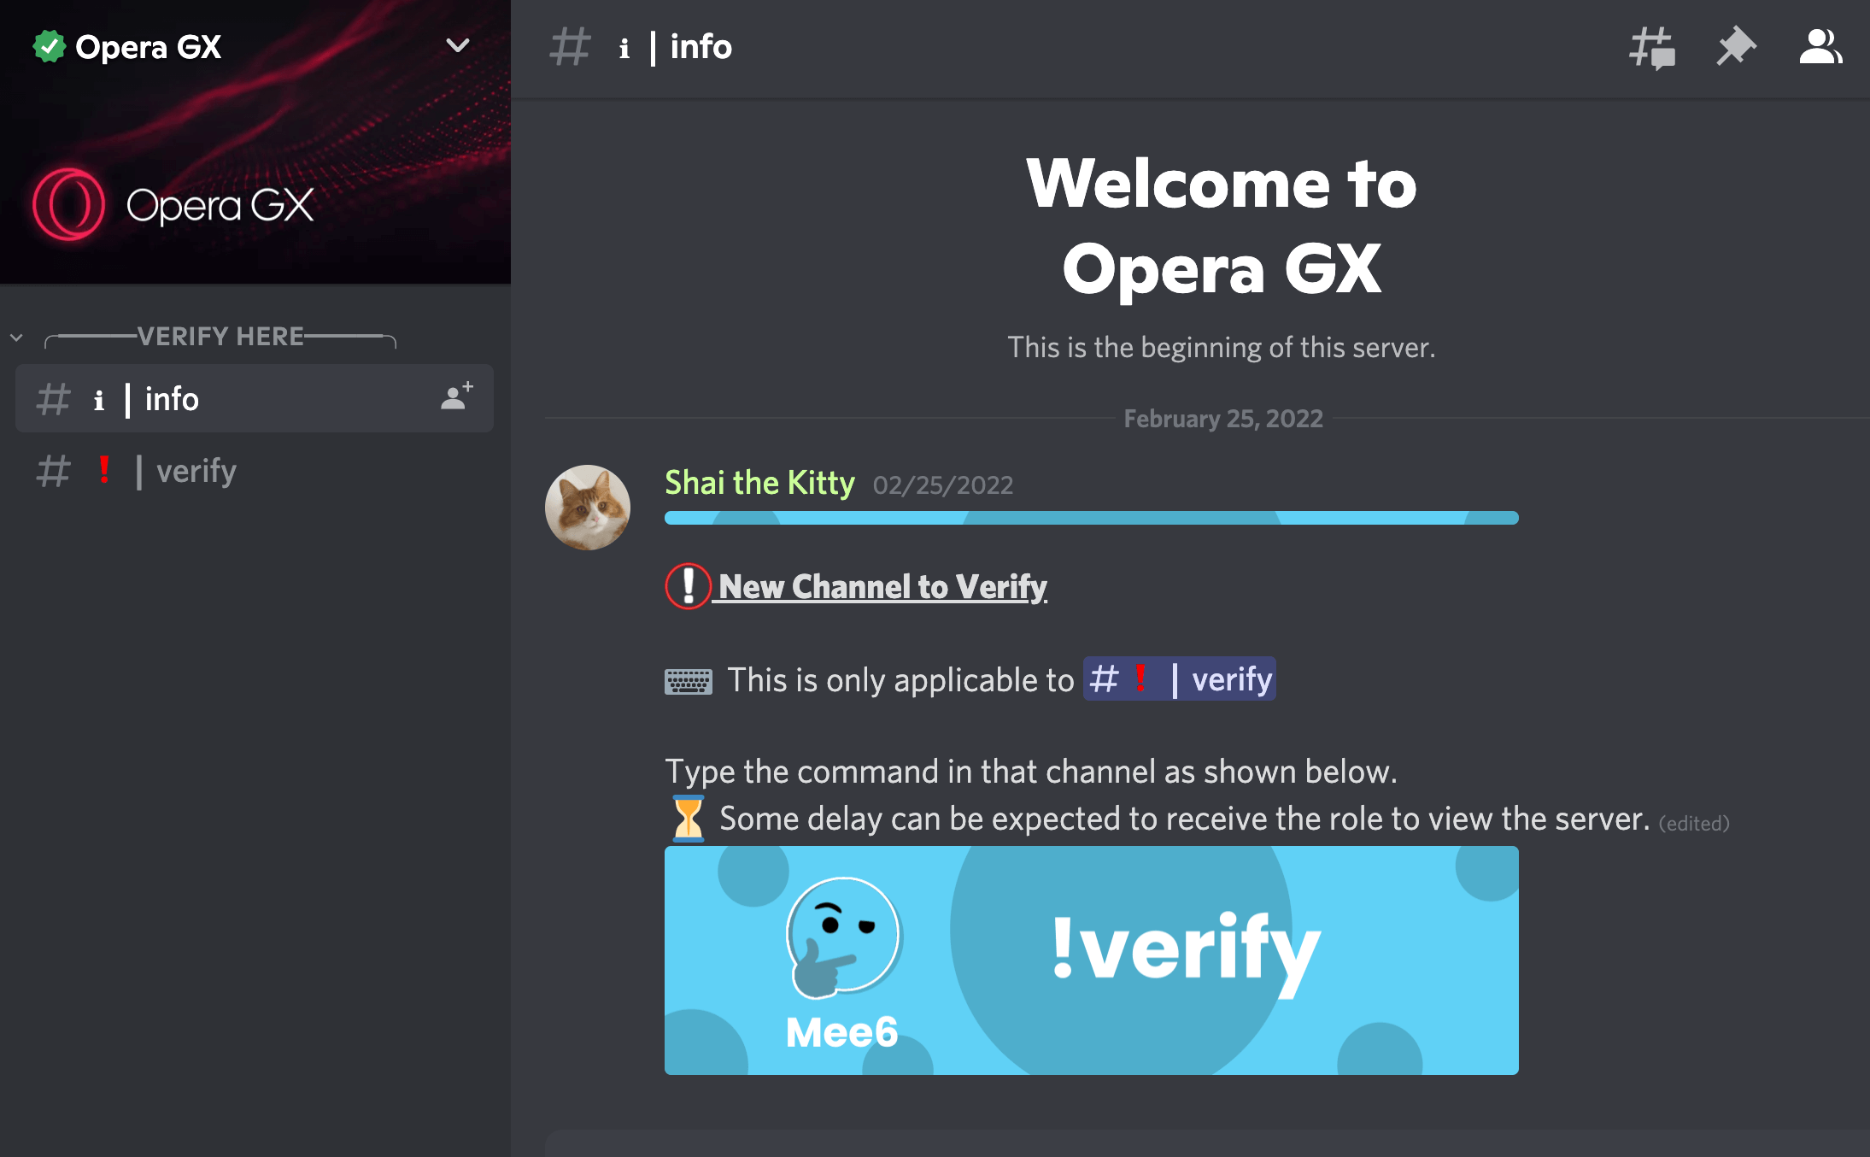Click the cyan progress bar indicator
This screenshot has width=1870, height=1157.
pyautogui.click(x=1088, y=522)
